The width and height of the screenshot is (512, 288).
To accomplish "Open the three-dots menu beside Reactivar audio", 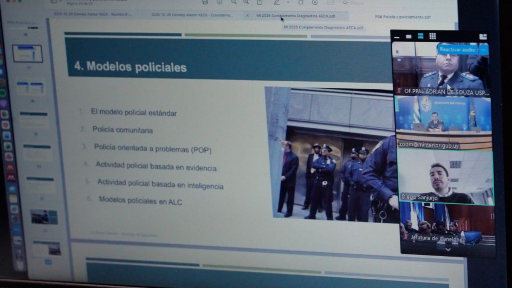I will tap(483, 50).
